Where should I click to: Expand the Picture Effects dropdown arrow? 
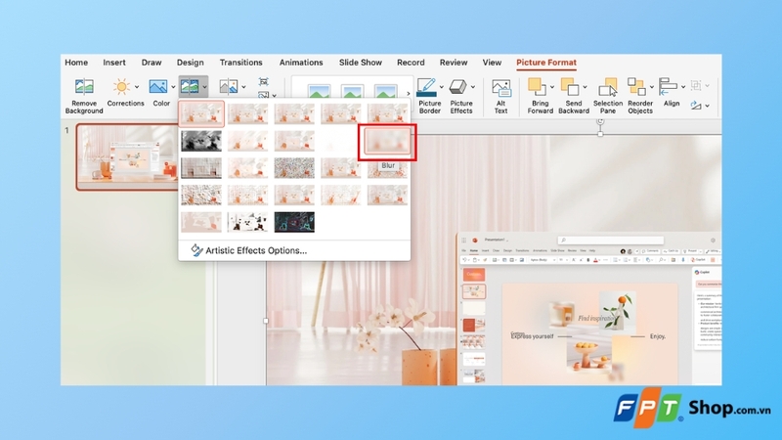(473, 87)
